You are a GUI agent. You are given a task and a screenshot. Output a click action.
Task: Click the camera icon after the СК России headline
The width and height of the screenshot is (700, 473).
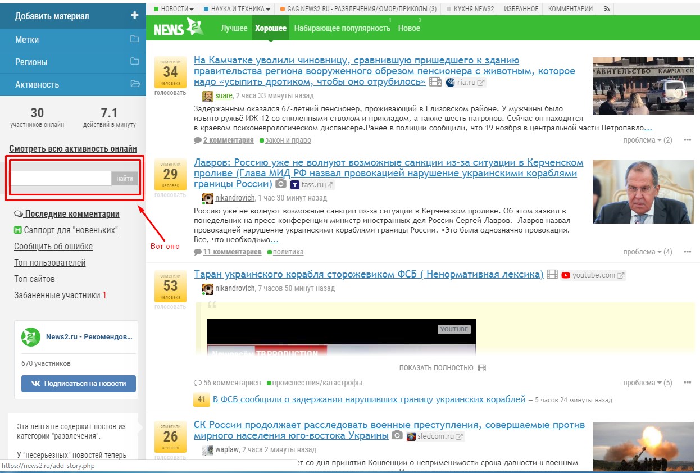click(x=397, y=436)
